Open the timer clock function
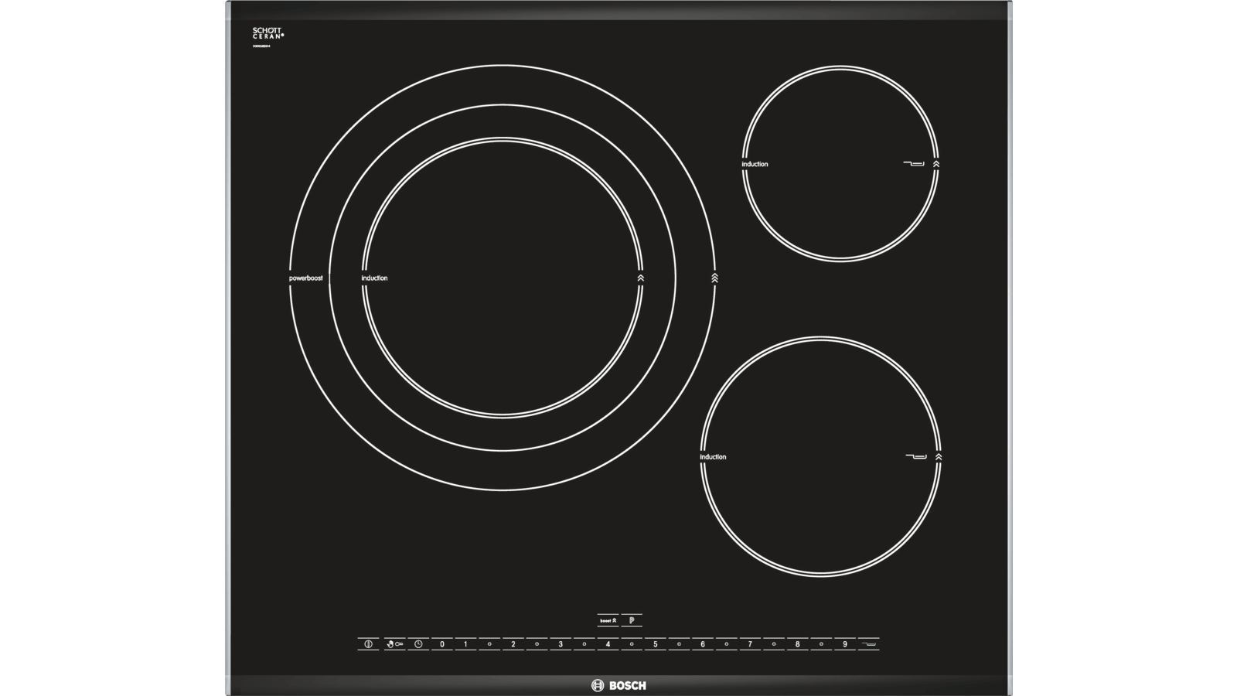 click(418, 643)
